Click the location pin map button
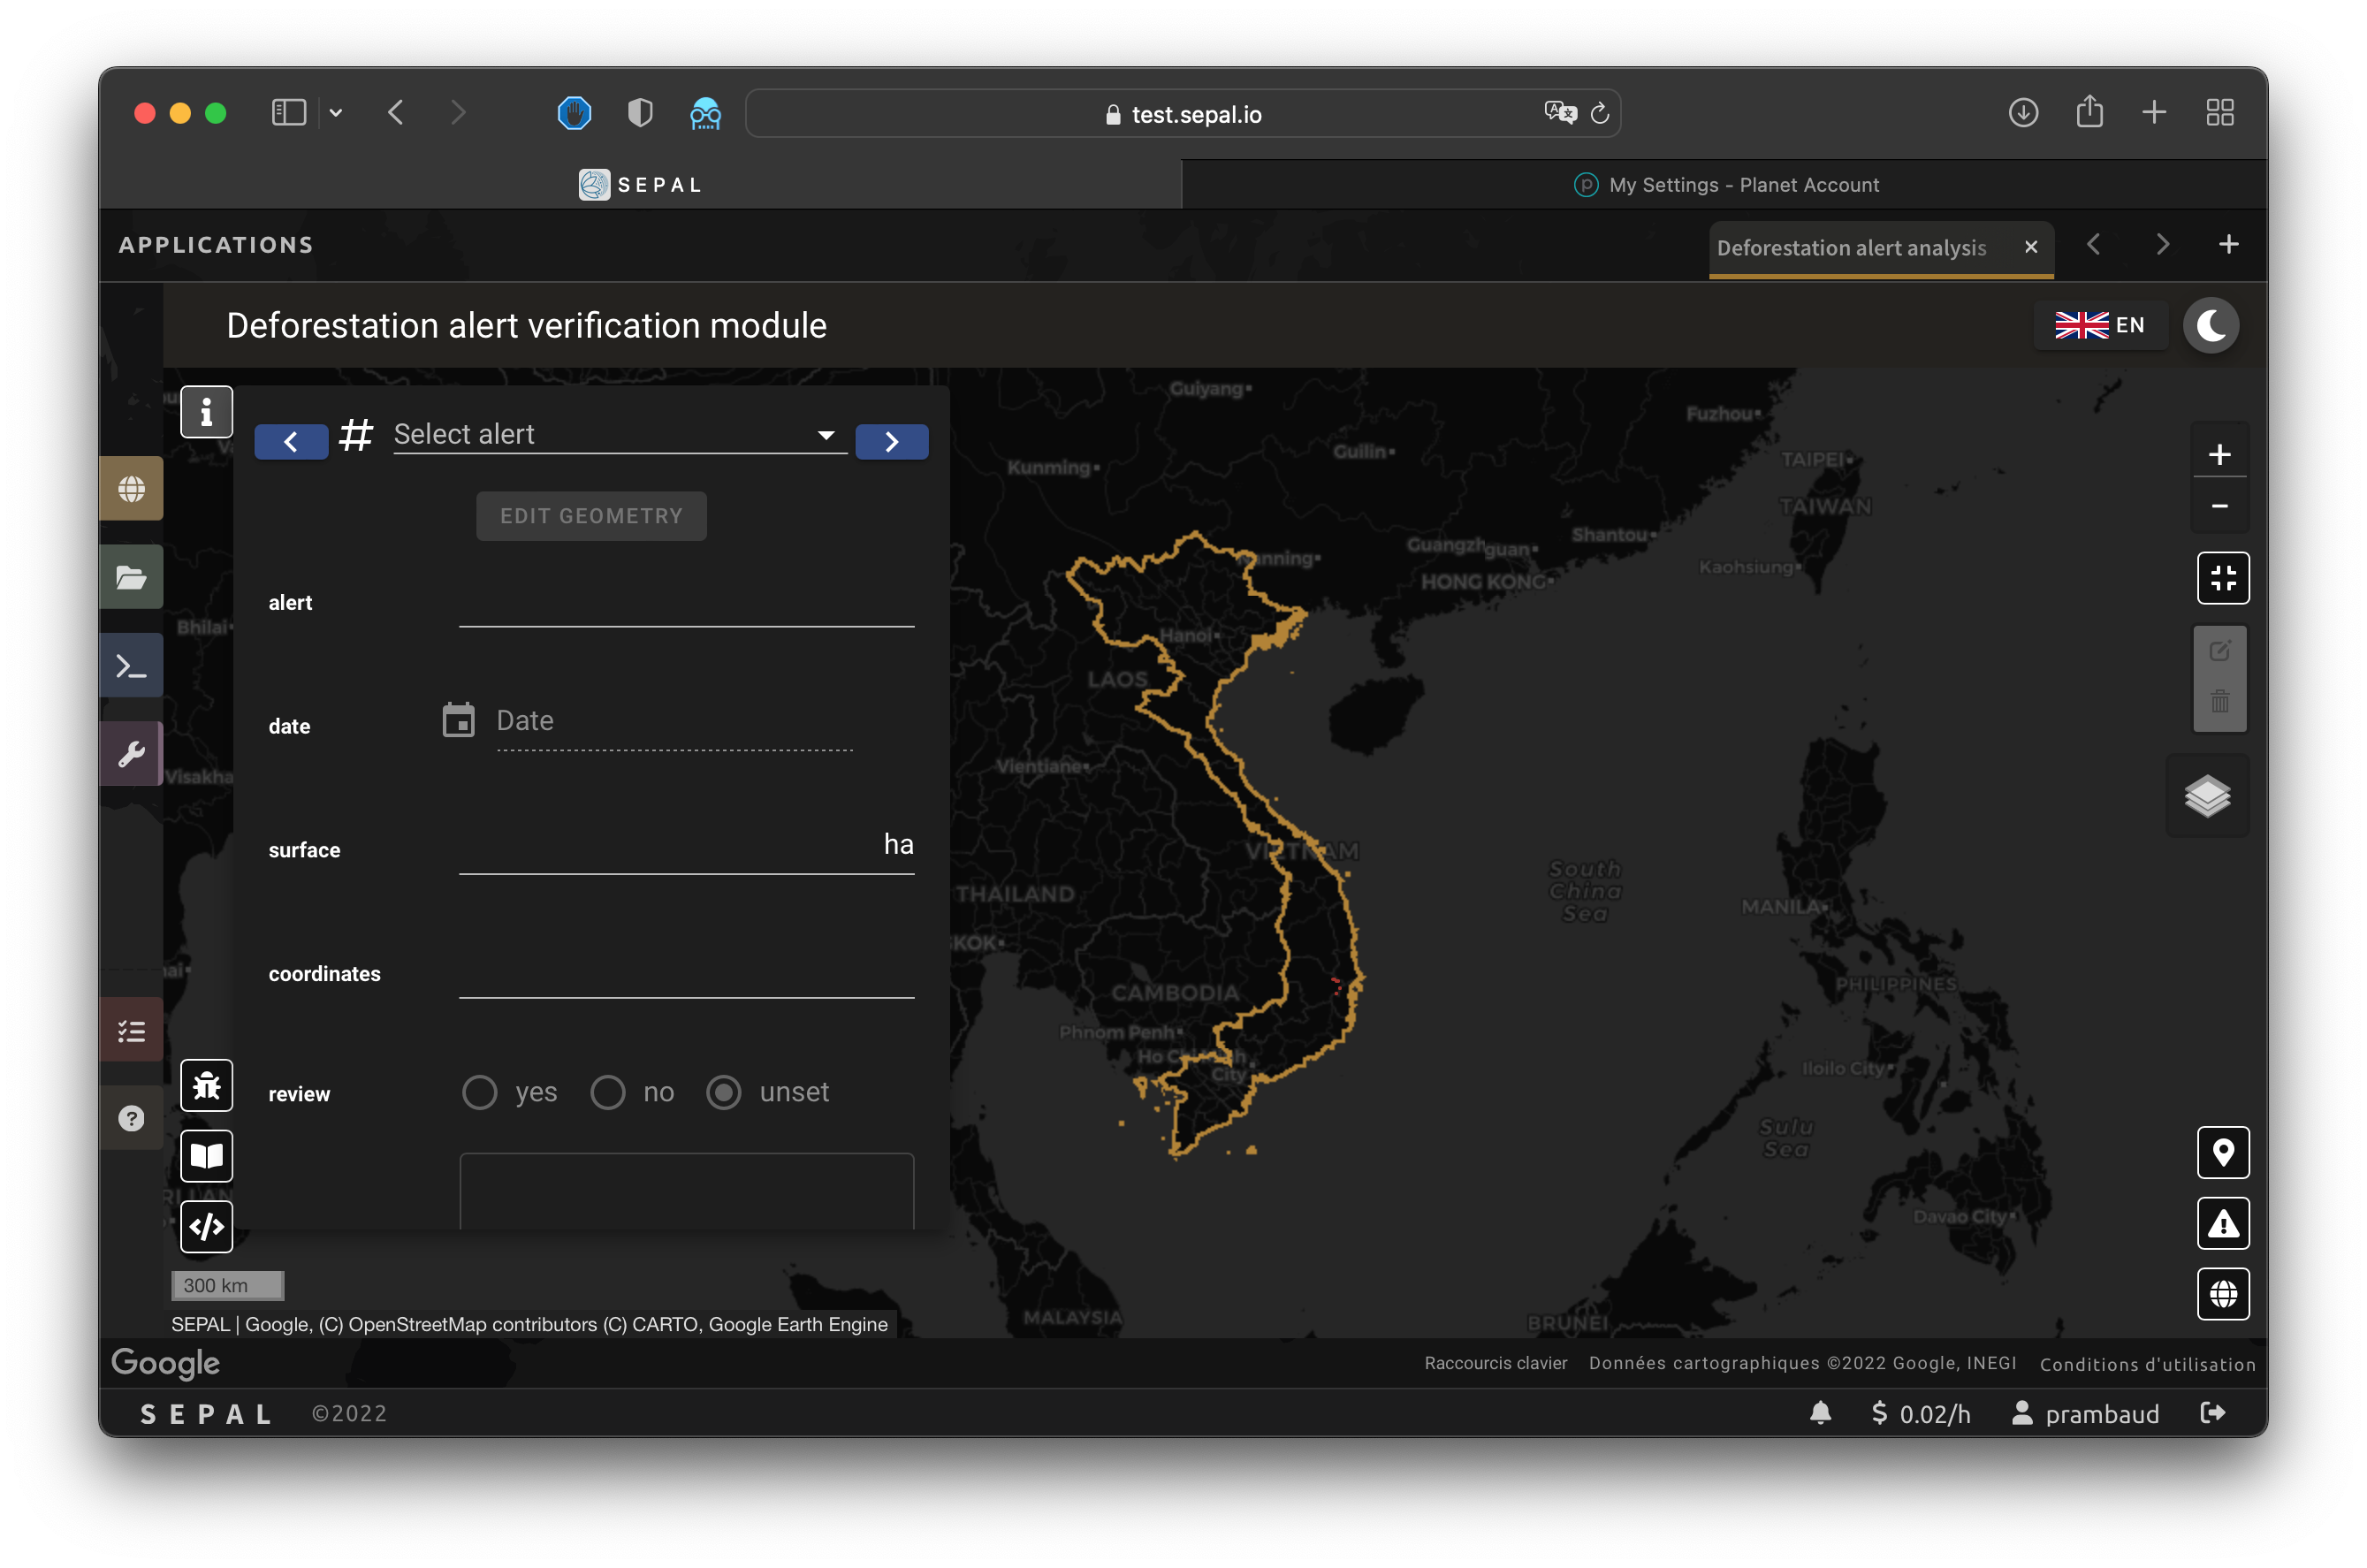 pyautogui.click(x=2222, y=1153)
